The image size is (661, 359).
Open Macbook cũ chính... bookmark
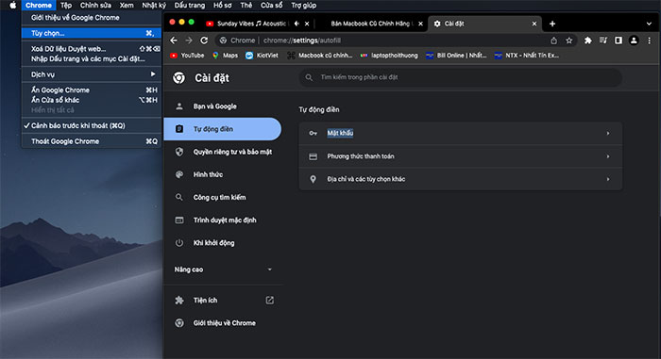click(319, 56)
